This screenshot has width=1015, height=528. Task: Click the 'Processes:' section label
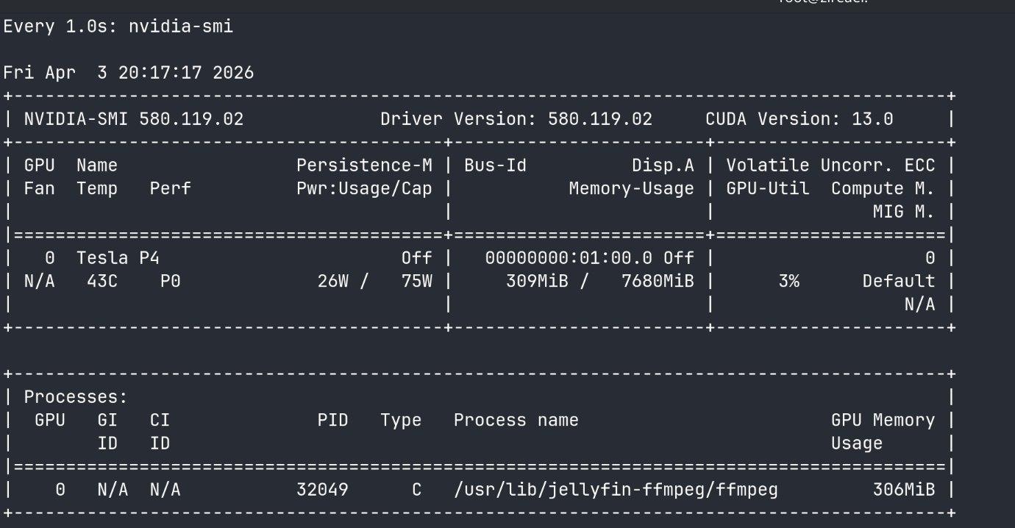click(76, 397)
